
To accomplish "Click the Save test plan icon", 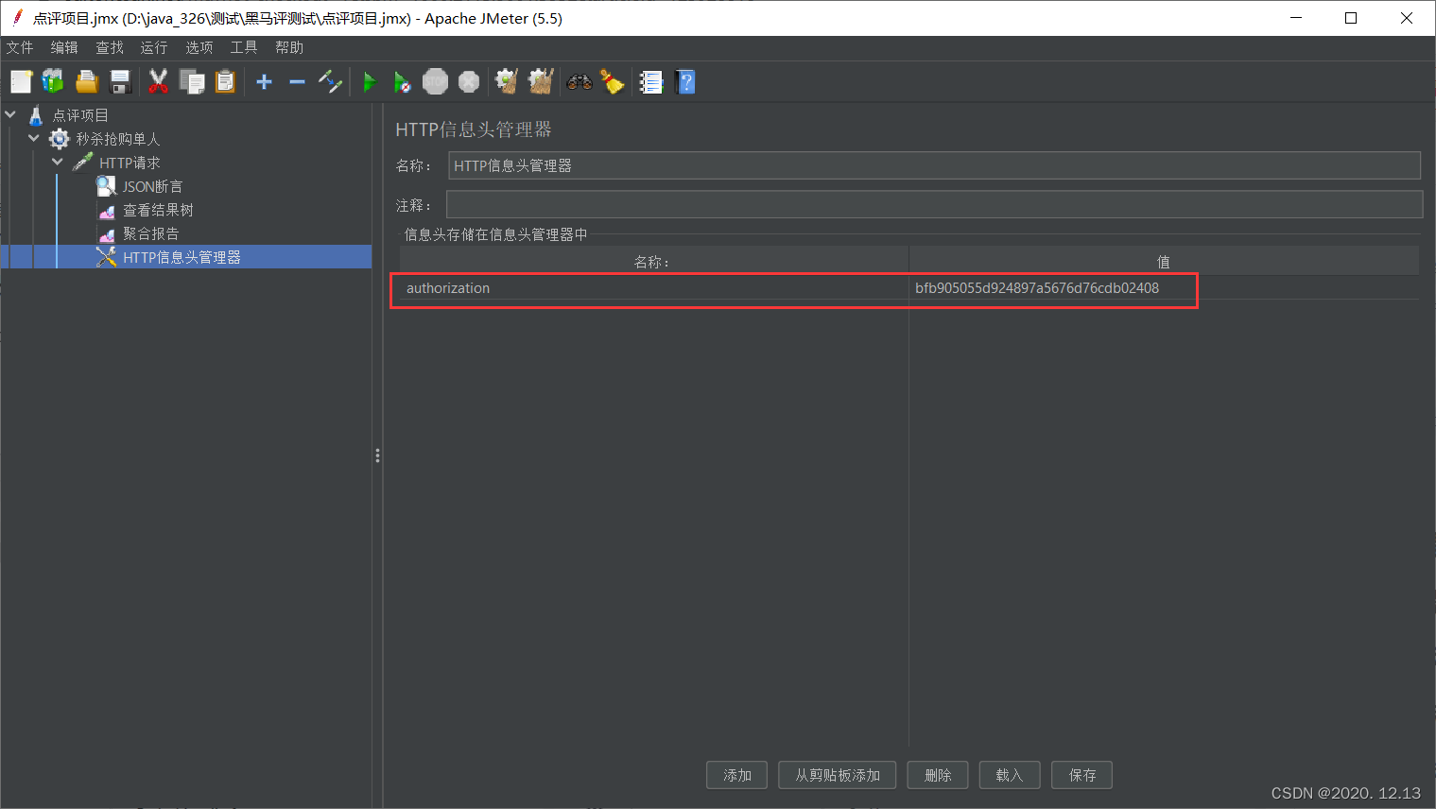I will [x=119, y=81].
